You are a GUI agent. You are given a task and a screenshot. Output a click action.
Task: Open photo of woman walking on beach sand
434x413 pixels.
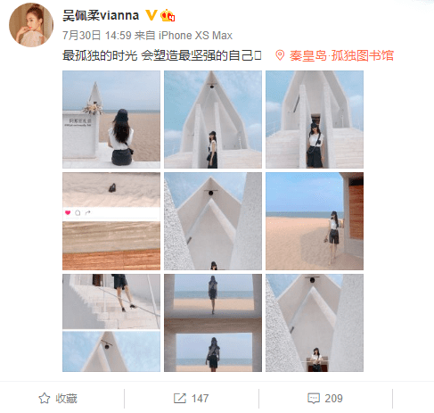pyautogui.click(x=315, y=221)
